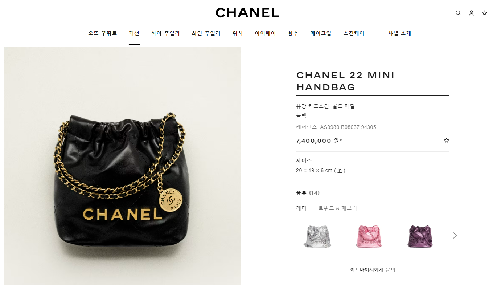This screenshot has height=285, width=493.
Task: Open the search magnifier icon
Action: coord(458,13)
